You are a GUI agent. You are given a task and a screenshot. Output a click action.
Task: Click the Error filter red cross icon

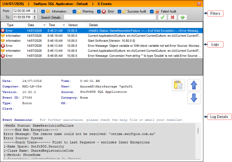pyautogui.click(x=104, y=11)
